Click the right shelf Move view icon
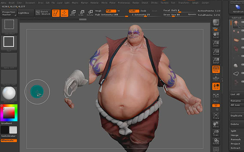This screenshot has width=244, height=152. tap(216, 125)
